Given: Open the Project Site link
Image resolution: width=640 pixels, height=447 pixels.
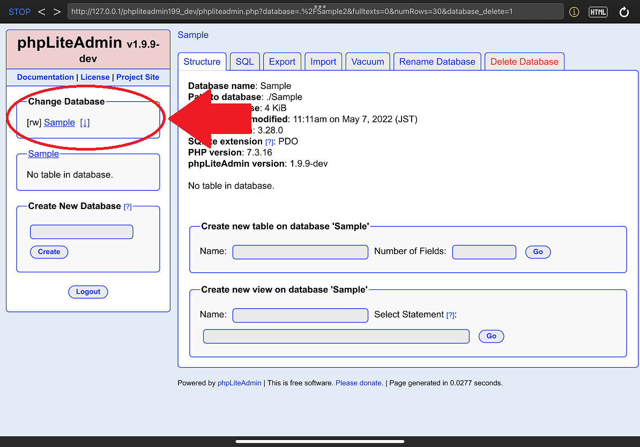Looking at the screenshot, I should pos(138,77).
